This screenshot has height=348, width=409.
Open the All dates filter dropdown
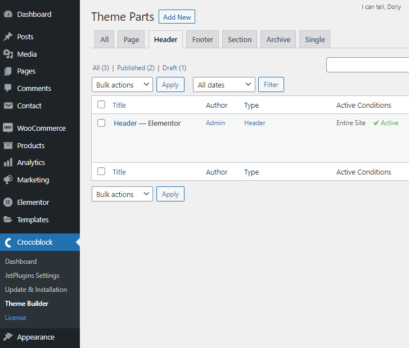tap(224, 85)
